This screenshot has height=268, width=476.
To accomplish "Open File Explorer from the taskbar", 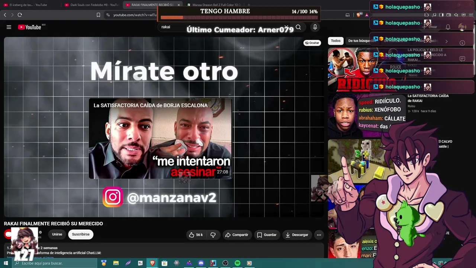I will pyautogui.click(x=116, y=263).
